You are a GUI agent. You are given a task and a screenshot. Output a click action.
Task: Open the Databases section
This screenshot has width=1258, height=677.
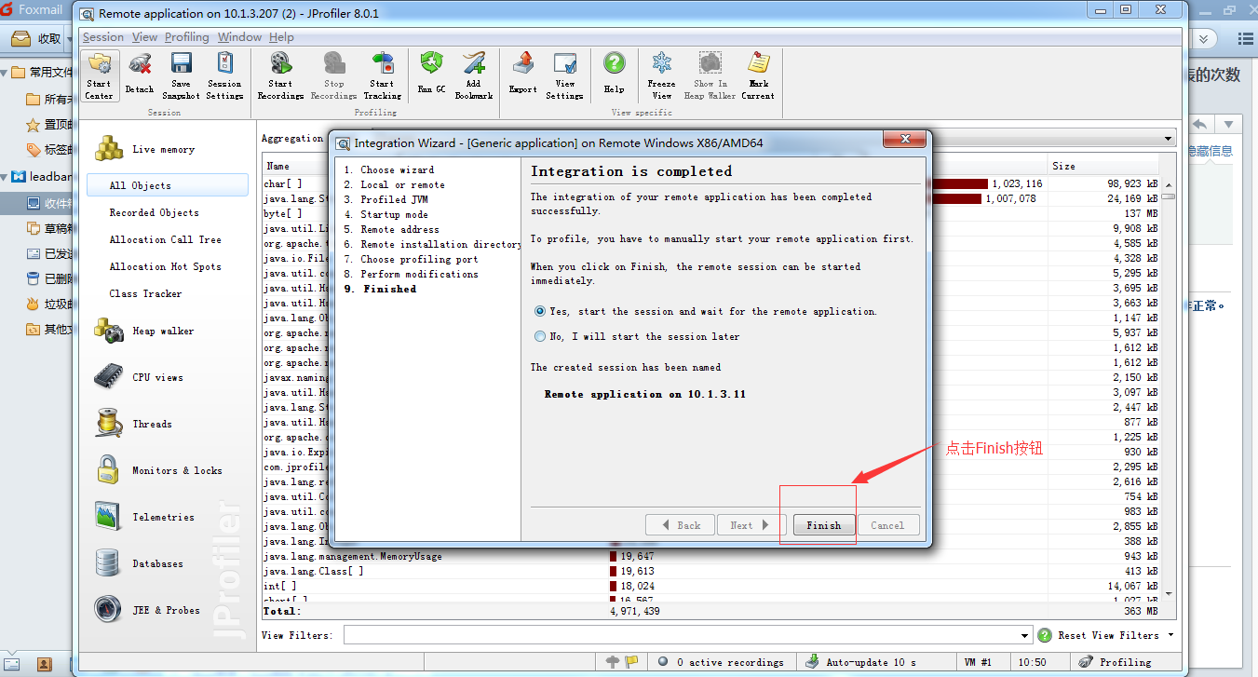coord(157,563)
